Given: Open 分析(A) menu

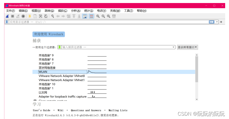Looking at the screenshot, I should coord(76,11).
